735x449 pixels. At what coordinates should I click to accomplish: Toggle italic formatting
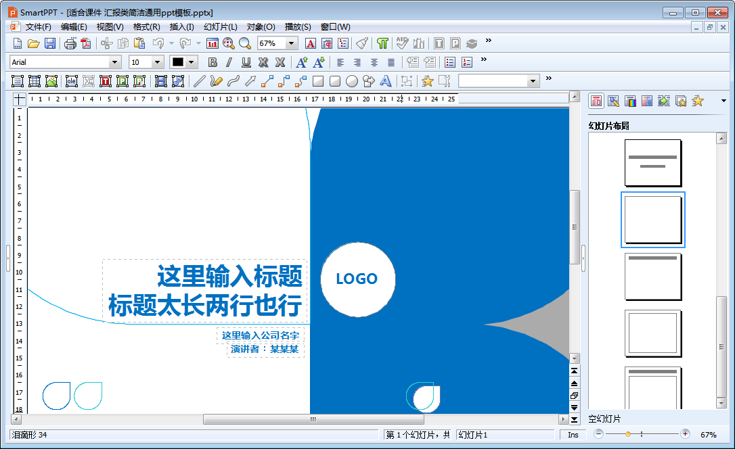[x=229, y=62]
